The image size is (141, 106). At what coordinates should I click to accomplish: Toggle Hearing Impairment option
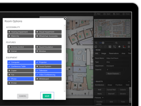tap(21, 32)
